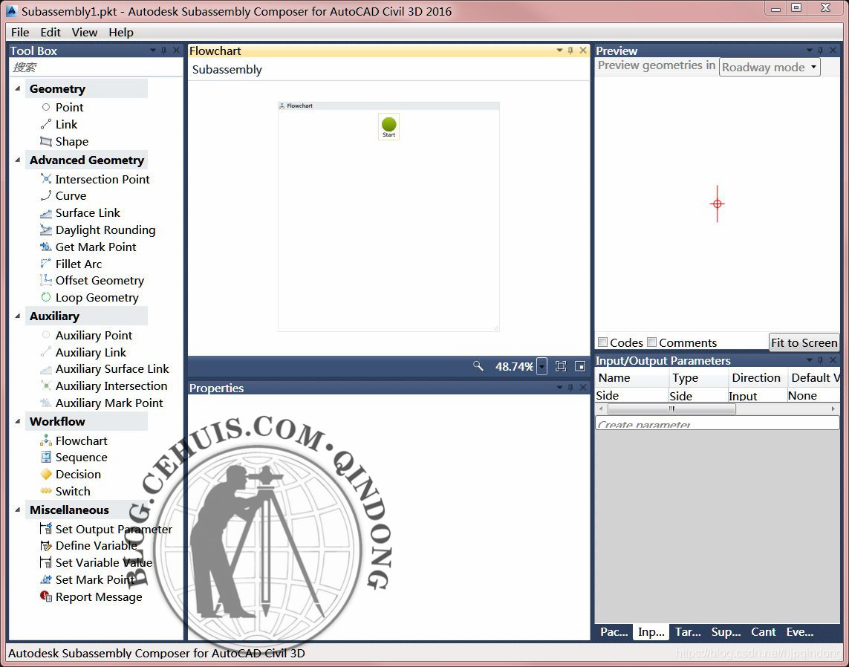Image resolution: width=849 pixels, height=667 pixels.
Task: Pin the Tool Box panel
Action: pyautogui.click(x=164, y=51)
